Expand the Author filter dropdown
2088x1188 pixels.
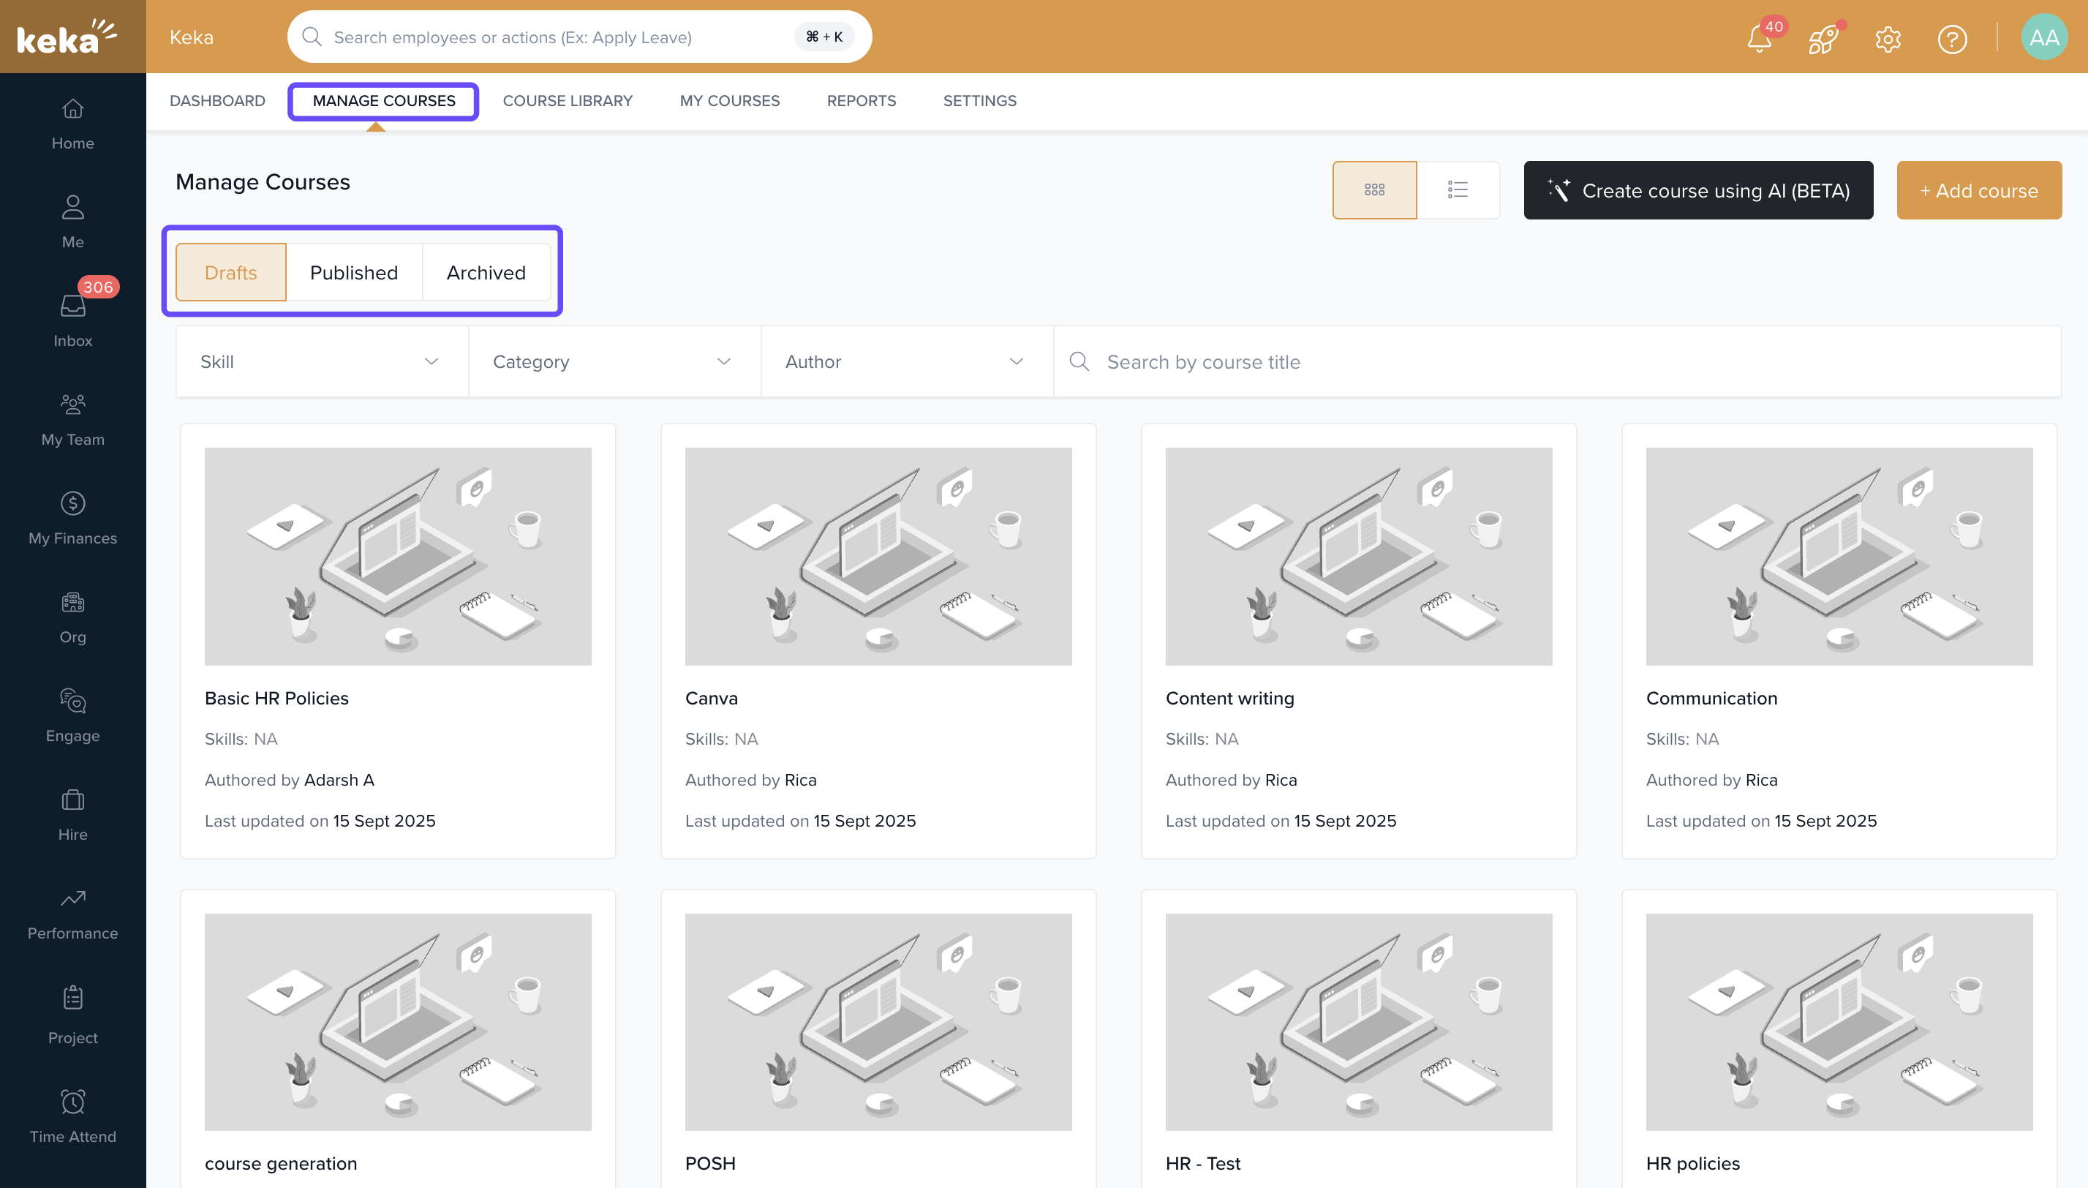coord(905,361)
